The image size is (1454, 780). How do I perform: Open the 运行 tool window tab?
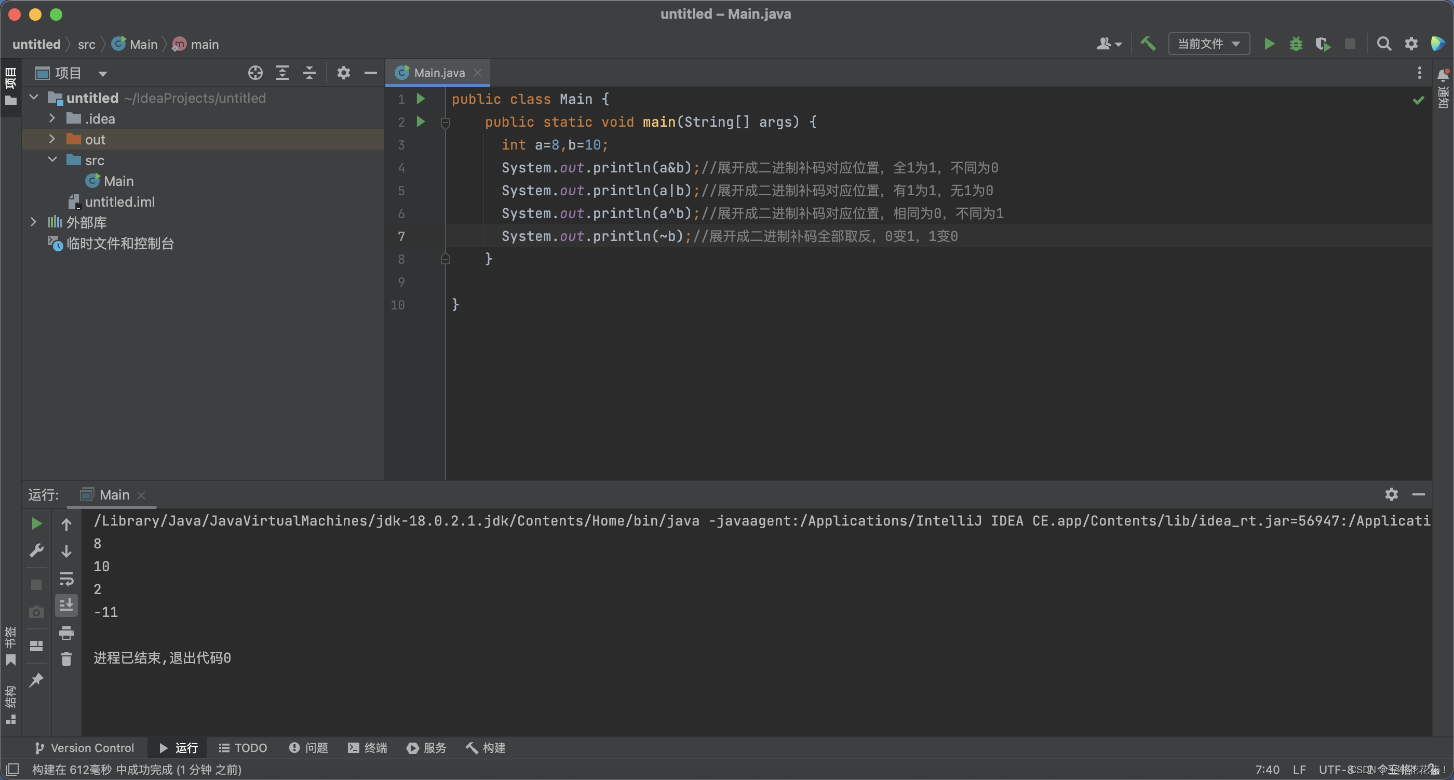point(178,748)
